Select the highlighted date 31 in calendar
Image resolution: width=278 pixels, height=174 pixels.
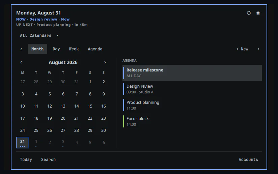23,142
